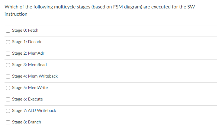Toggle the Stage 4: Mem Writeback checkbox
This screenshot has width=222, height=131.
pyautogui.click(x=8, y=76)
